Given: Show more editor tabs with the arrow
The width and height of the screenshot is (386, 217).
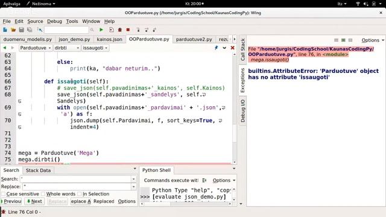Looking at the screenshot, I should point(235,39).
